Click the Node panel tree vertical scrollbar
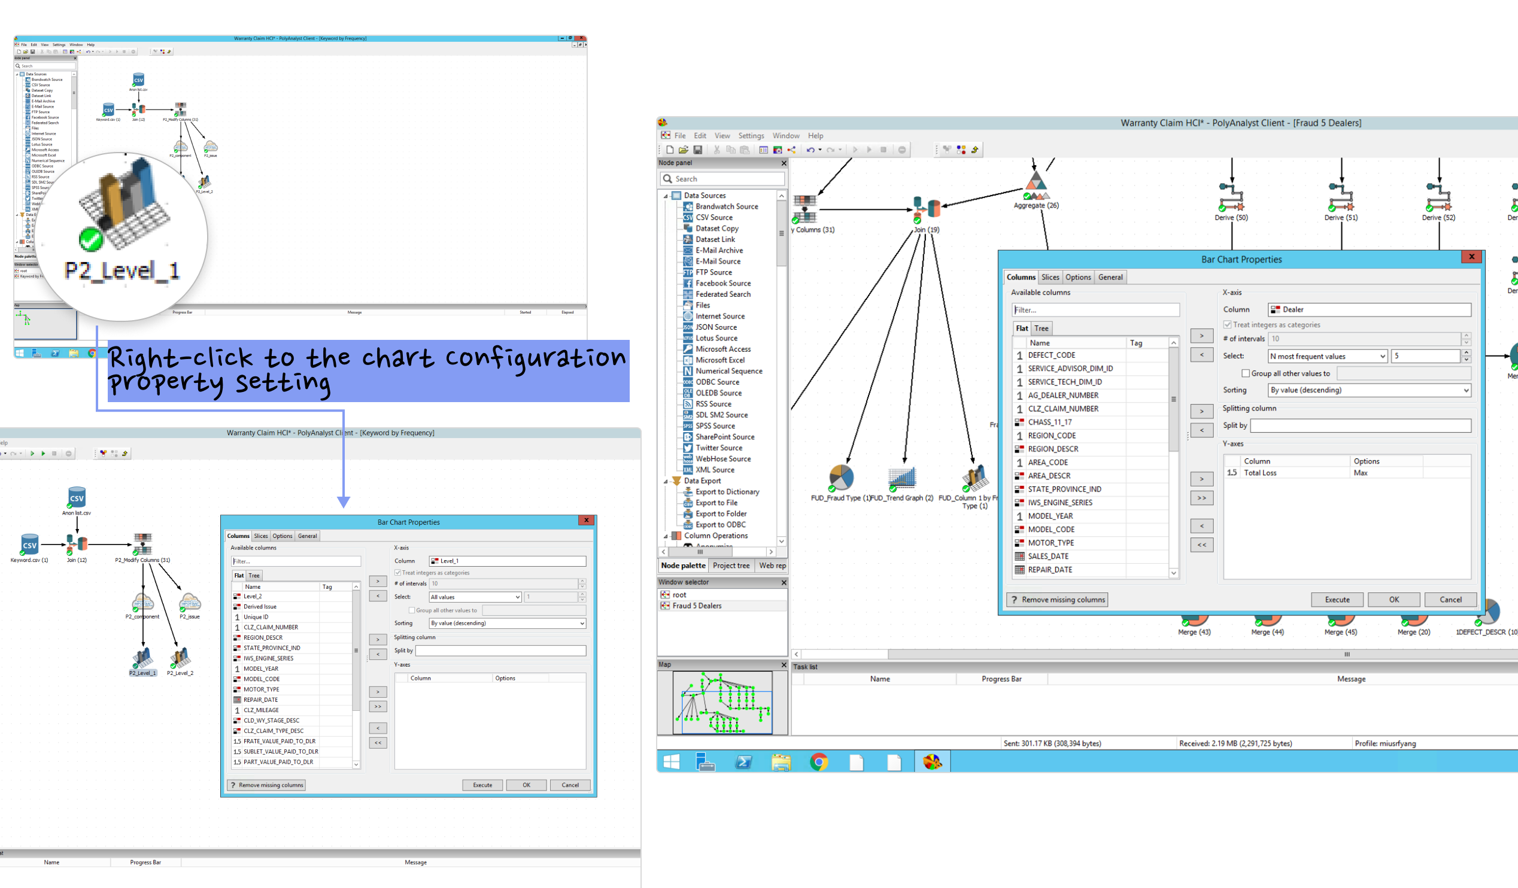This screenshot has width=1518, height=888. tap(781, 233)
